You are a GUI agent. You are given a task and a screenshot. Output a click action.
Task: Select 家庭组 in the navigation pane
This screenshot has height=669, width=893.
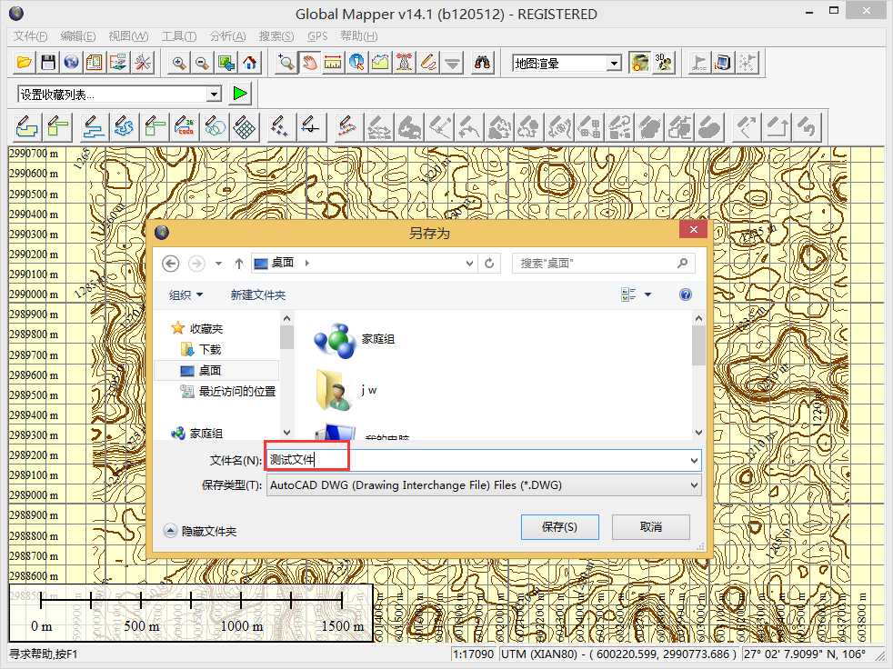pos(197,434)
